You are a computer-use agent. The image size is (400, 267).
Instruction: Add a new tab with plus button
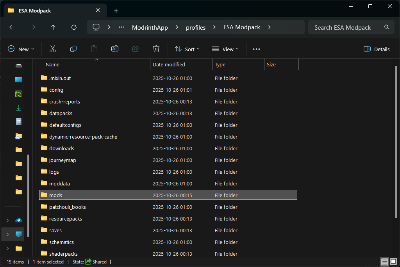(x=116, y=11)
